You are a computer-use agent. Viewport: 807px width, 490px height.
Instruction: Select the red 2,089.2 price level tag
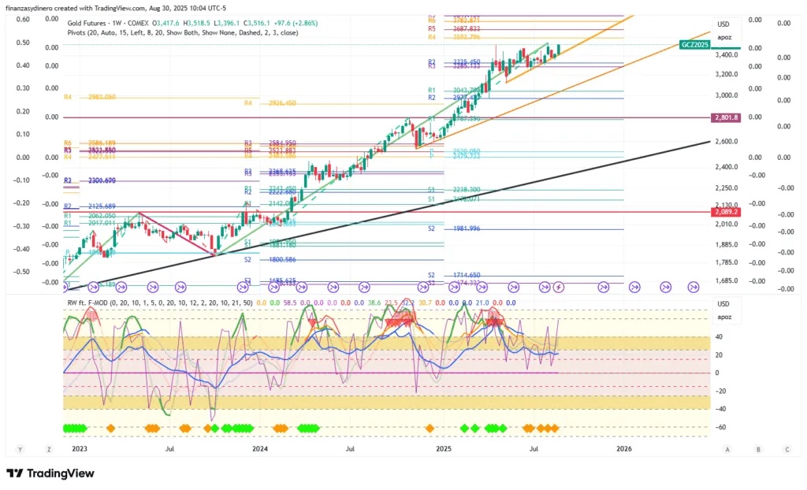[x=726, y=212]
